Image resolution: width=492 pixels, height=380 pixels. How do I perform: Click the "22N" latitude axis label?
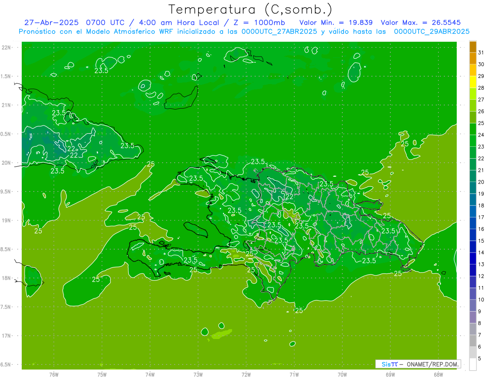pyautogui.click(x=6, y=48)
